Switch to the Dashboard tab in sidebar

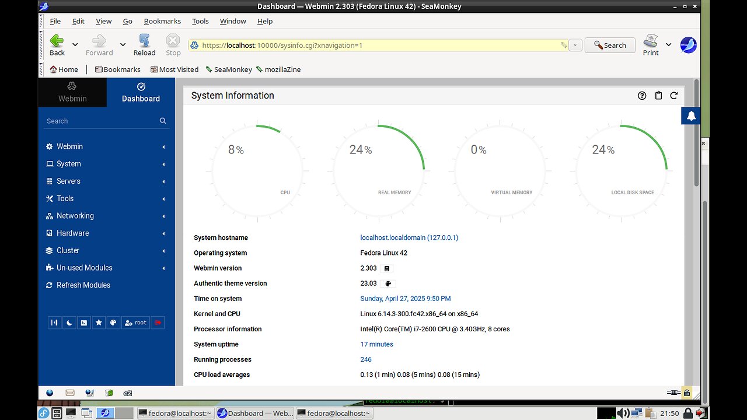pyautogui.click(x=141, y=92)
